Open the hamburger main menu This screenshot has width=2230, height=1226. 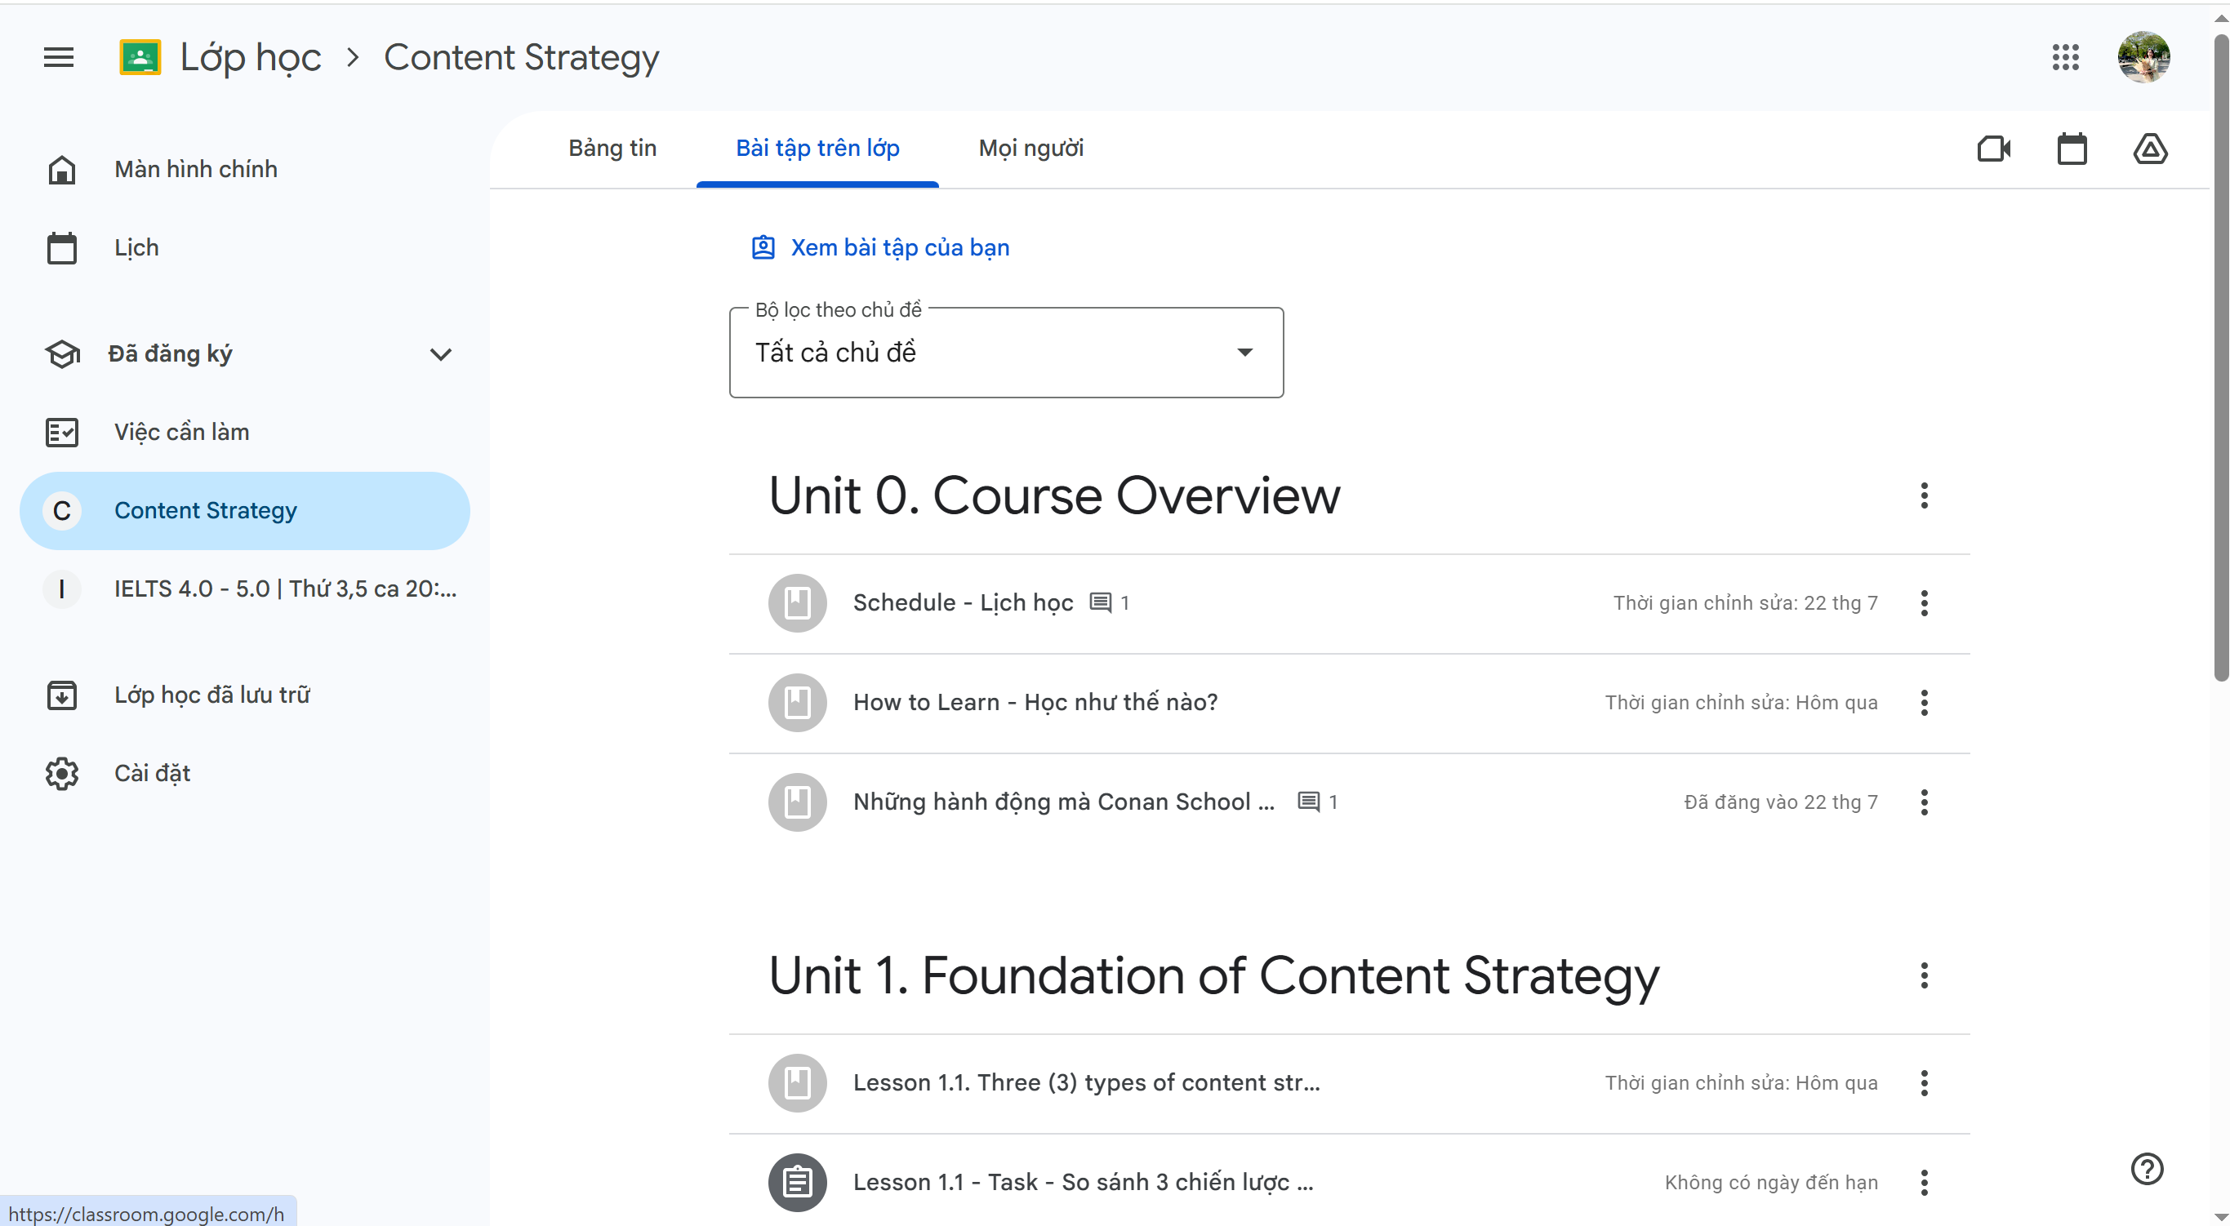tap(59, 57)
